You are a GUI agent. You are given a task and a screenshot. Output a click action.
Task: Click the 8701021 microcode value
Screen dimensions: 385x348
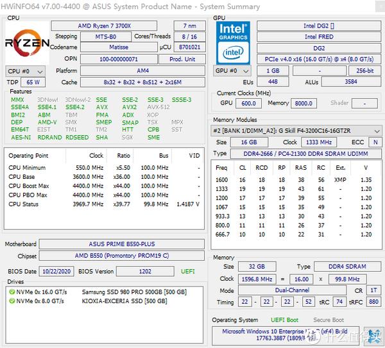[x=189, y=47]
